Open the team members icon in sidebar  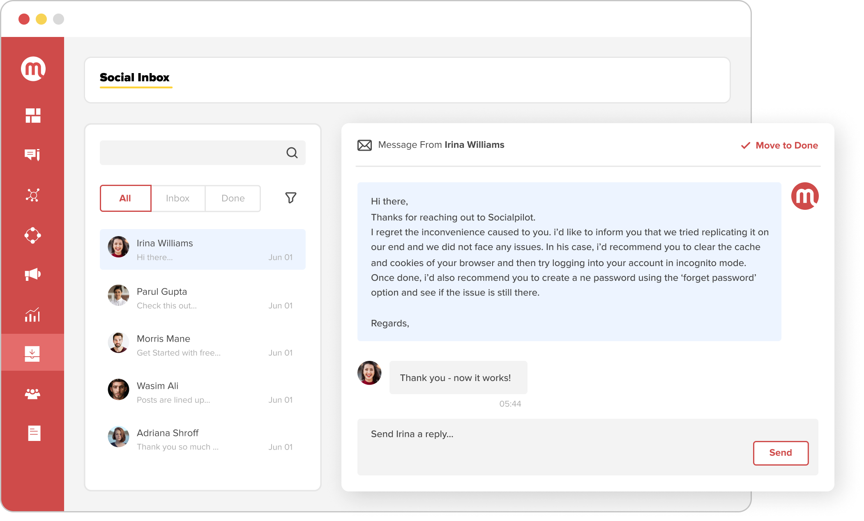[32, 394]
